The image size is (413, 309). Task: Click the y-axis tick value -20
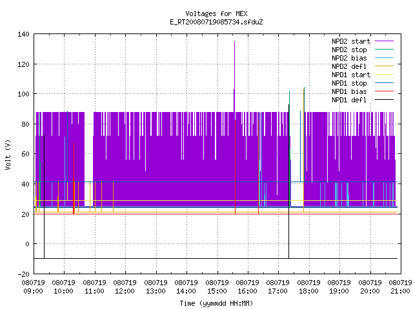pos(23,274)
